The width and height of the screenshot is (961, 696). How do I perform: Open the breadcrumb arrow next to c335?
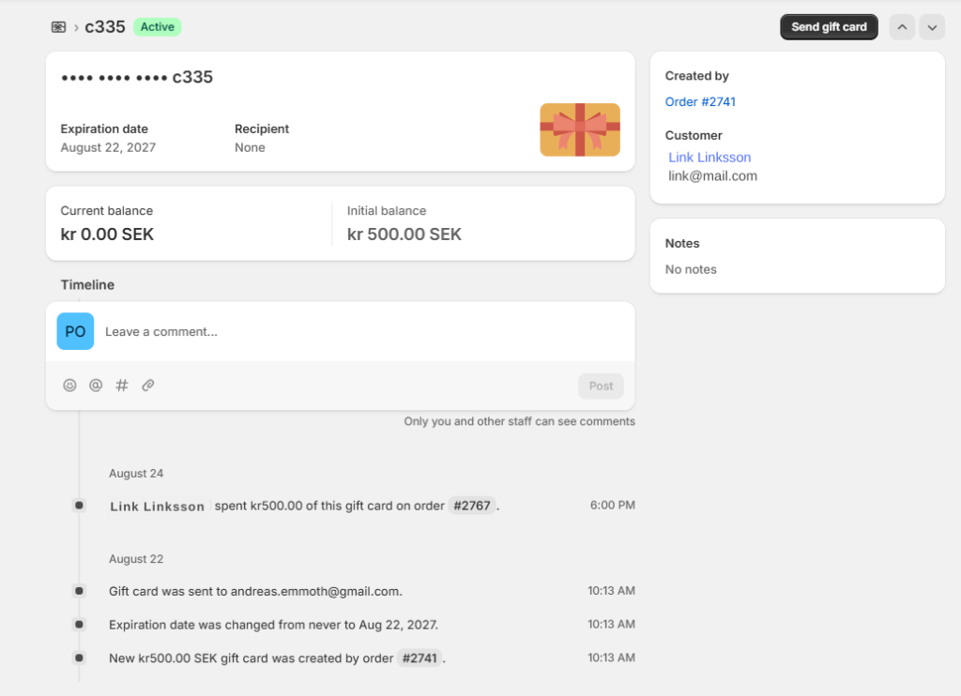coord(77,27)
